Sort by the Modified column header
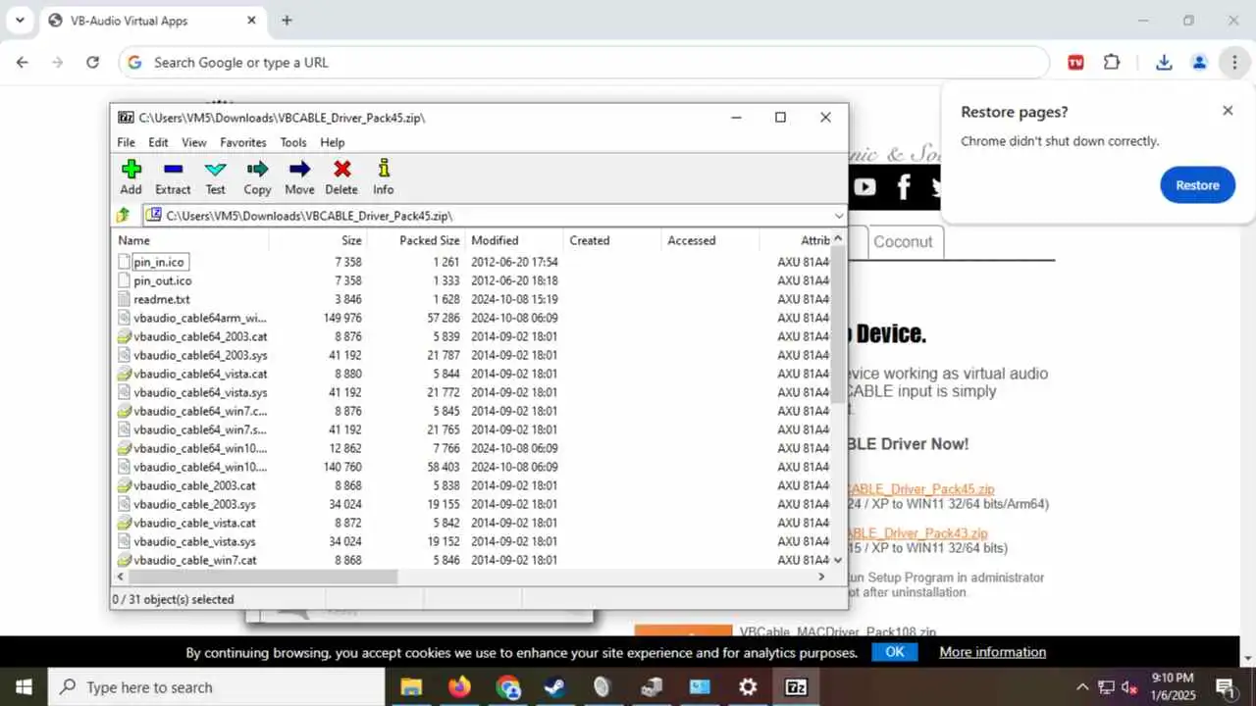The image size is (1256, 706). tap(514, 240)
